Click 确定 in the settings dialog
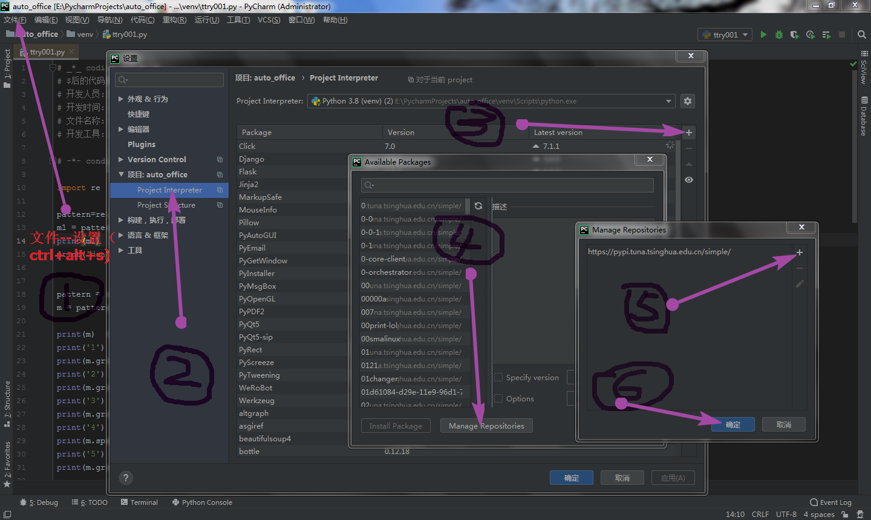Image resolution: width=871 pixels, height=520 pixels. coord(572,478)
